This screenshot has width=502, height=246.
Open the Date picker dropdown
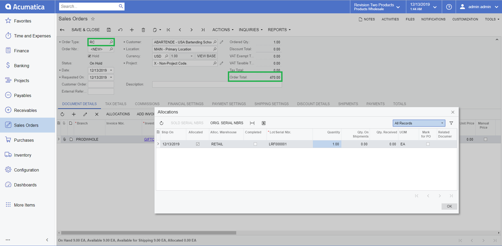point(111,70)
